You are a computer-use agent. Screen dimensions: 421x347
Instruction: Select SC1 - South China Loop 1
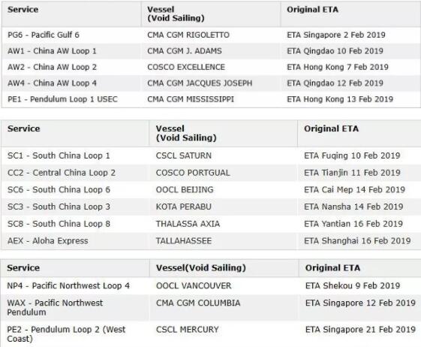(59, 155)
